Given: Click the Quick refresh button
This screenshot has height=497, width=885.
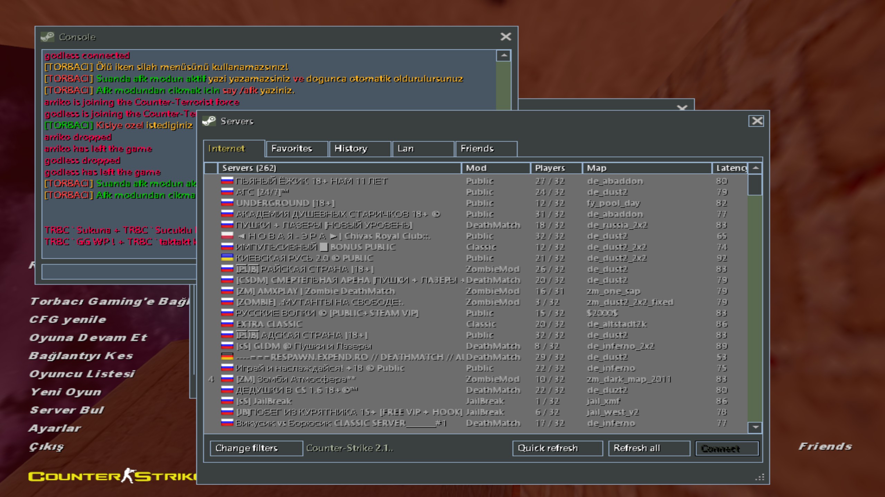Looking at the screenshot, I should 558,448.
